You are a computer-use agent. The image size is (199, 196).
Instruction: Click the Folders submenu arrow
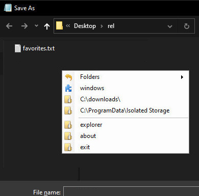[182, 77]
